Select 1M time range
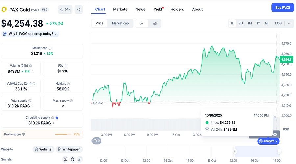The image size is (296, 164). pos(250,23)
